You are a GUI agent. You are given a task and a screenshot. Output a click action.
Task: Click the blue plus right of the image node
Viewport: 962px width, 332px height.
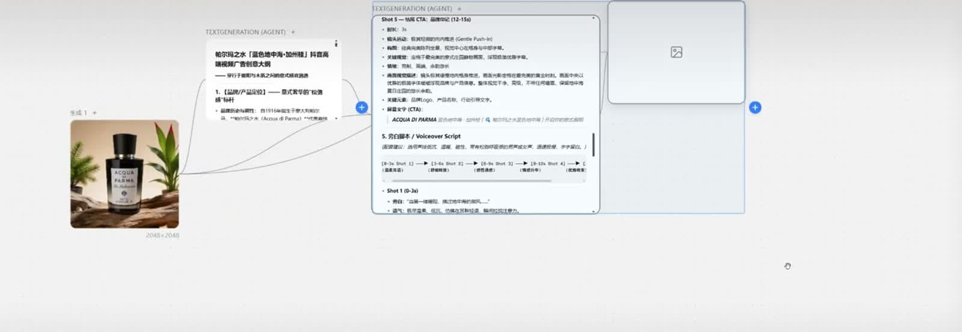(755, 108)
